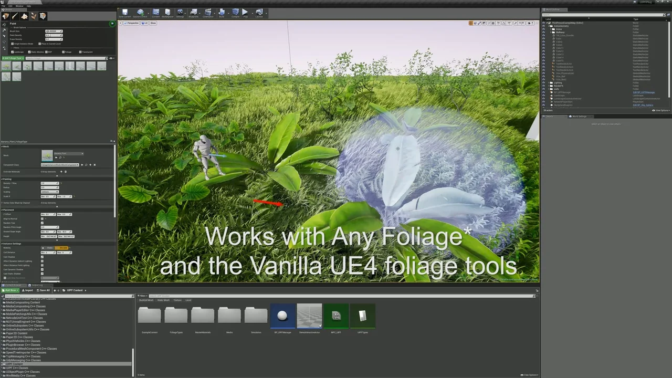Collapse the Instance Settings section
Image resolution: width=672 pixels, height=378 pixels.
click(2, 244)
